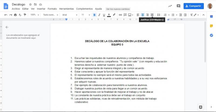The height and width of the screenshot is (112, 216).
Task: Open the Arial font dropdown
Action: click(x=70, y=15)
